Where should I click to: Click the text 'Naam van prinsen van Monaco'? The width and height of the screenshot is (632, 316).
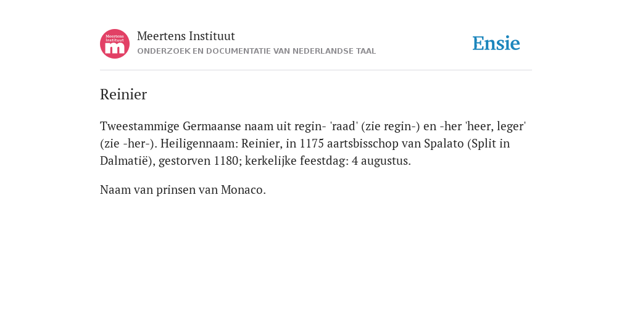(183, 190)
